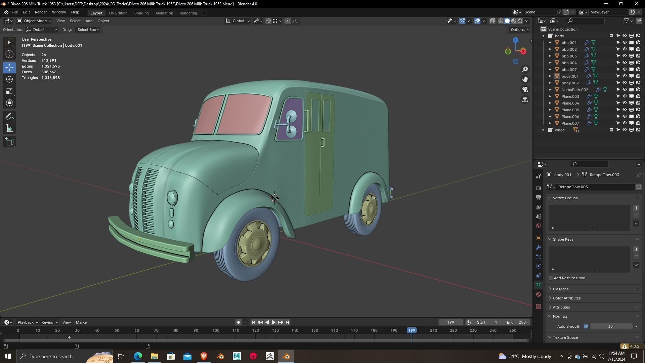
Task: Switch to rendered viewport shading
Action: coord(520,21)
